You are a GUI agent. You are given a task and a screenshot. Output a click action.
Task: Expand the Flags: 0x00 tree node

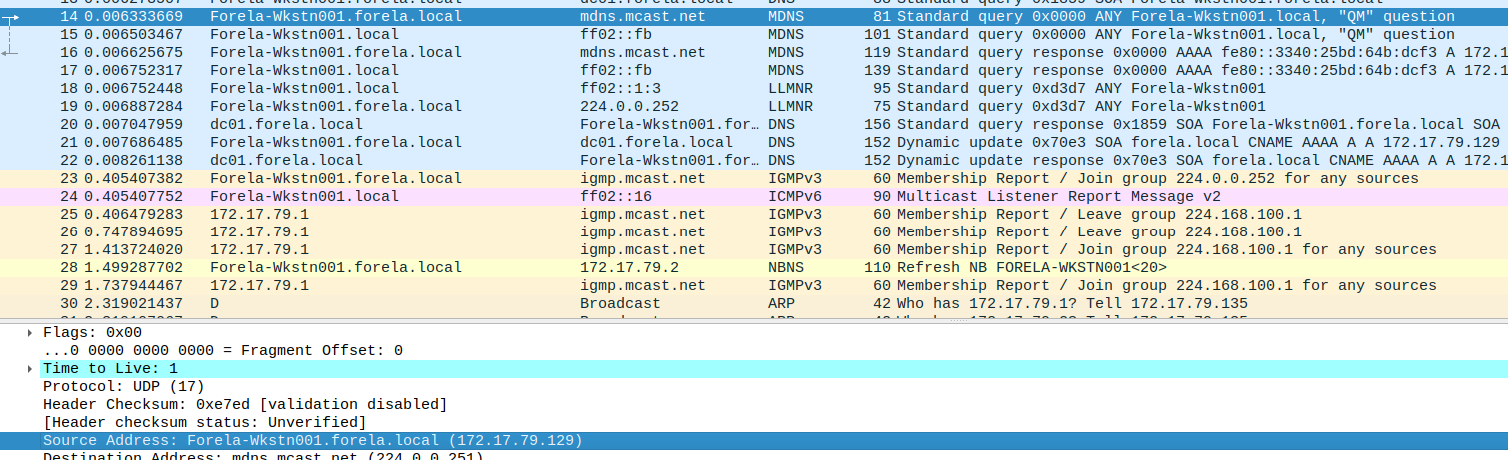click(x=30, y=332)
